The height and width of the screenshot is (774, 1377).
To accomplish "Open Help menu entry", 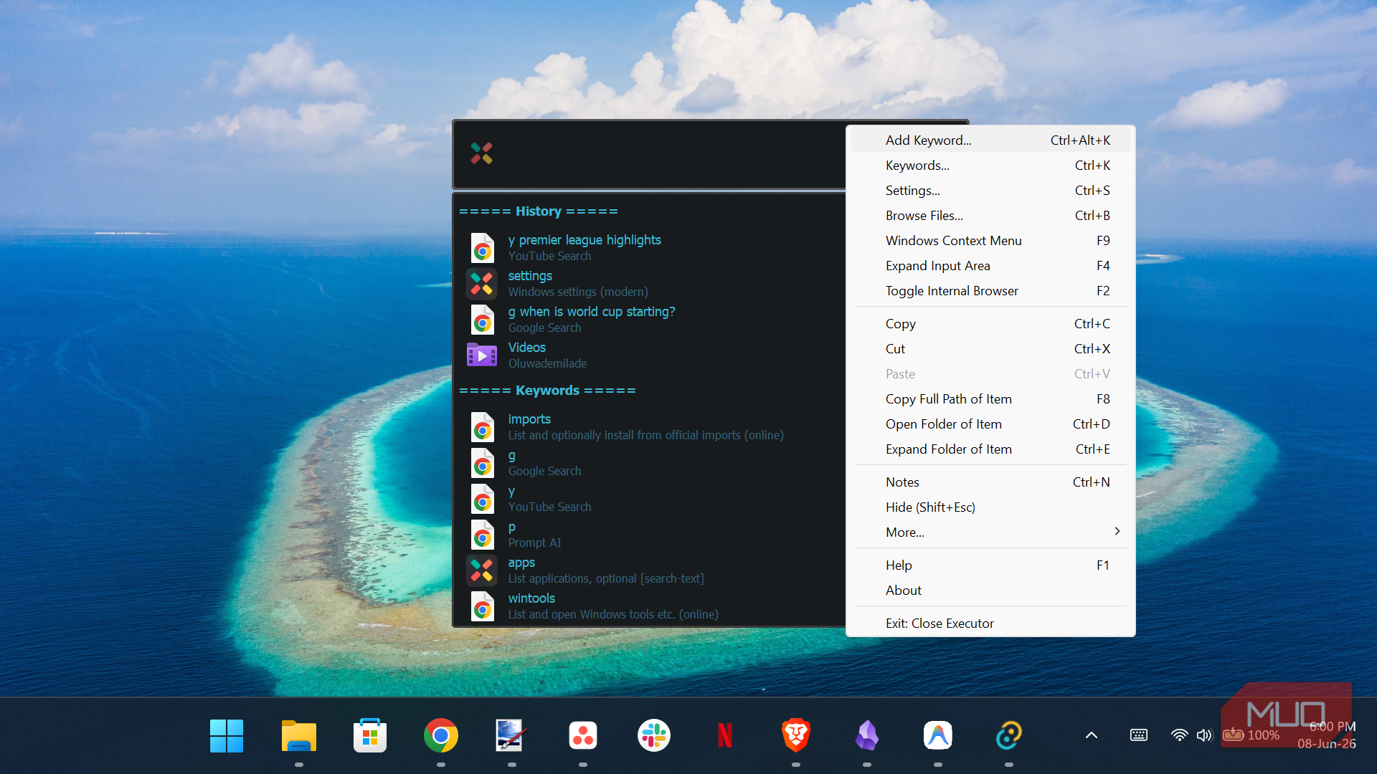I will click(x=991, y=565).
